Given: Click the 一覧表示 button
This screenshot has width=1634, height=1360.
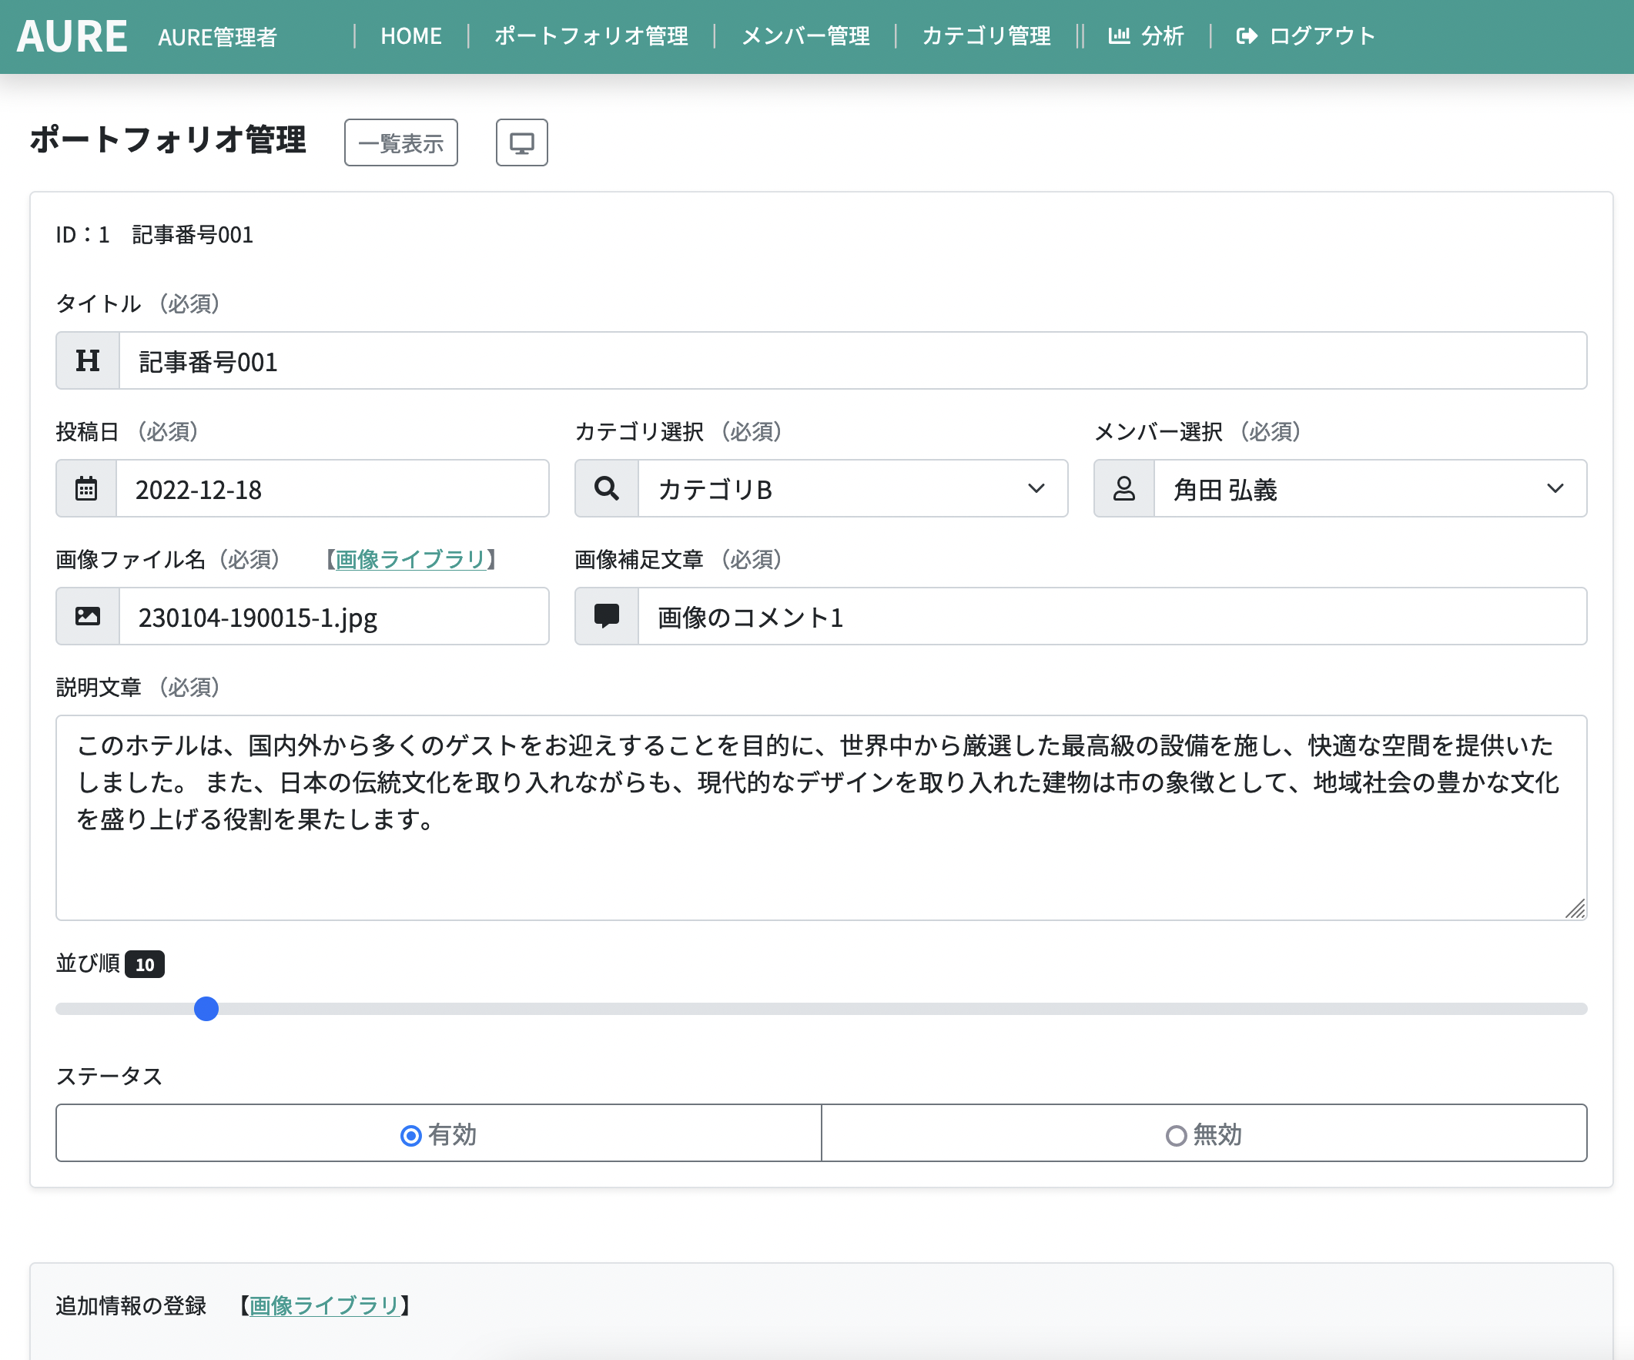Looking at the screenshot, I should point(400,142).
